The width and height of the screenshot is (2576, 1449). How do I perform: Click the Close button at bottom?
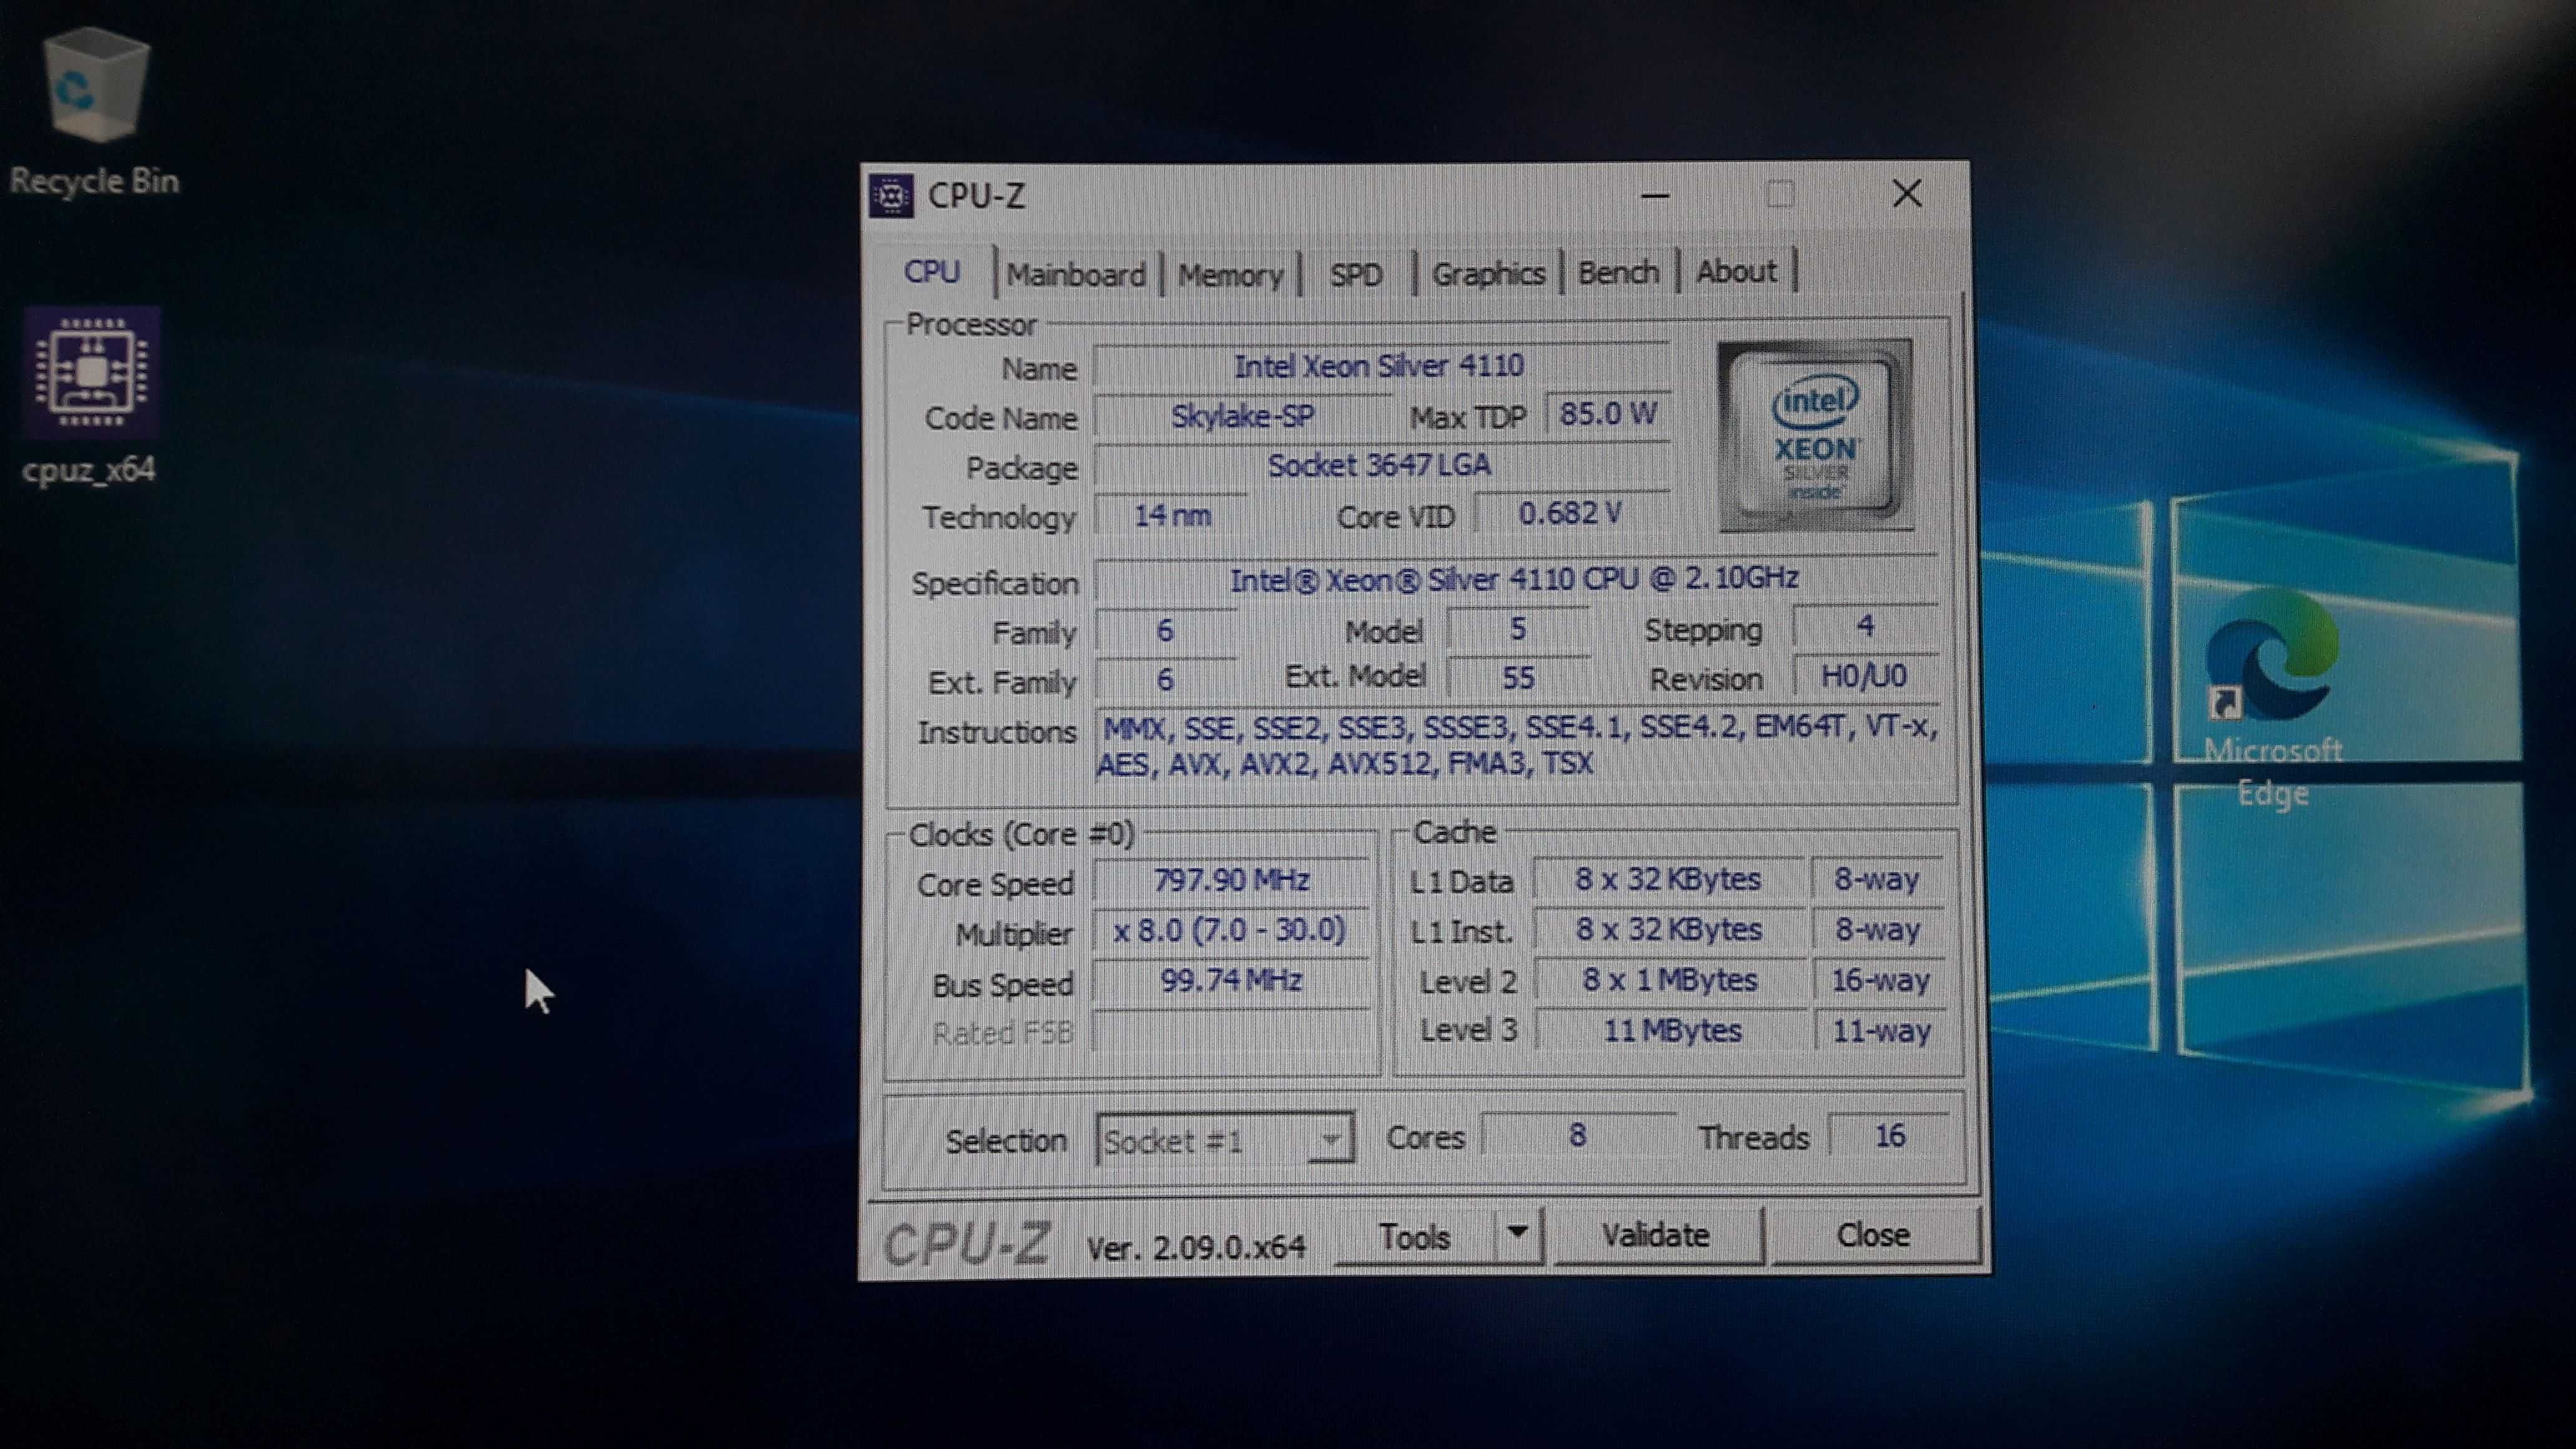(1874, 1235)
